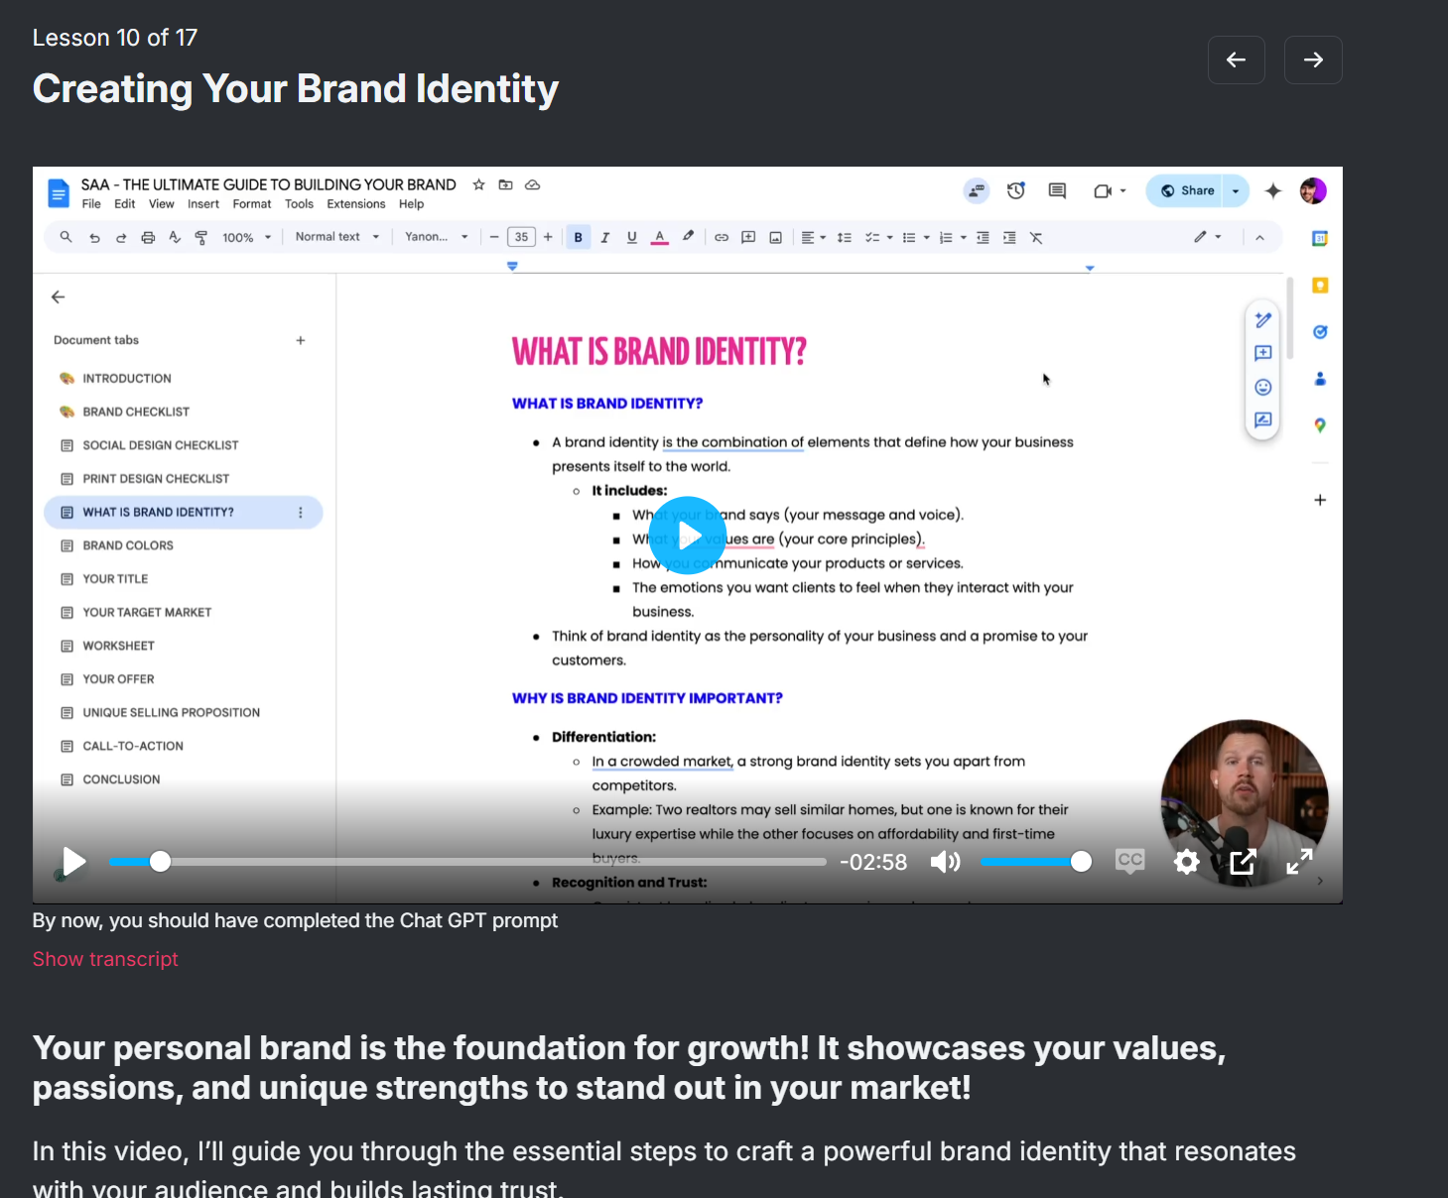This screenshot has height=1198, width=1448.
Task: Open video in pop-out window icon
Action: pos(1243,862)
